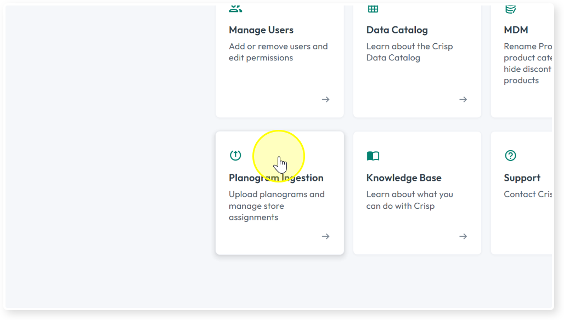
Task: Click 'Learn about the Crisp Data Catalog' text
Action: 409,52
